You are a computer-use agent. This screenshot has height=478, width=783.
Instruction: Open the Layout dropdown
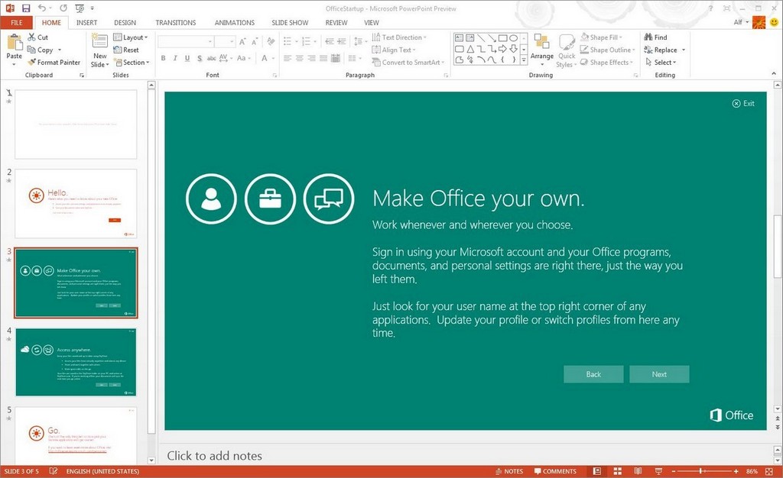130,37
